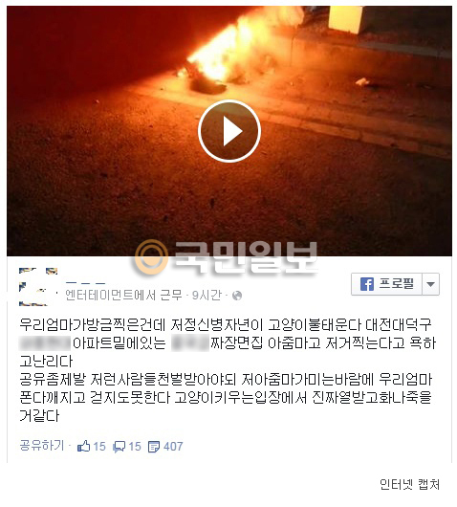The width and height of the screenshot is (457, 507).
Task: Click the post text starting 우리엄마가방금찍은건데
Action: (x=228, y=370)
